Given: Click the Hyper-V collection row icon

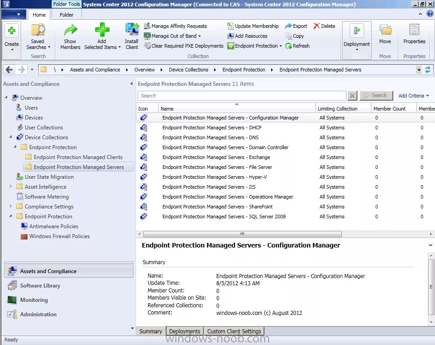Looking at the screenshot, I should point(143,177).
